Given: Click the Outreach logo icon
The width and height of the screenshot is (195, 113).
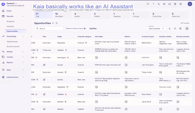Looking at the screenshot, I should pyautogui.click(x=3, y=4).
